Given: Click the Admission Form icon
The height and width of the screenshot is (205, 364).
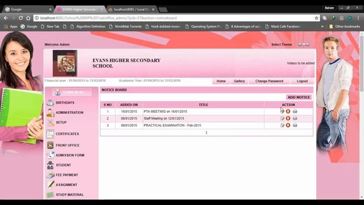Looking at the screenshot, I should pyautogui.click(x=50, y=155).
